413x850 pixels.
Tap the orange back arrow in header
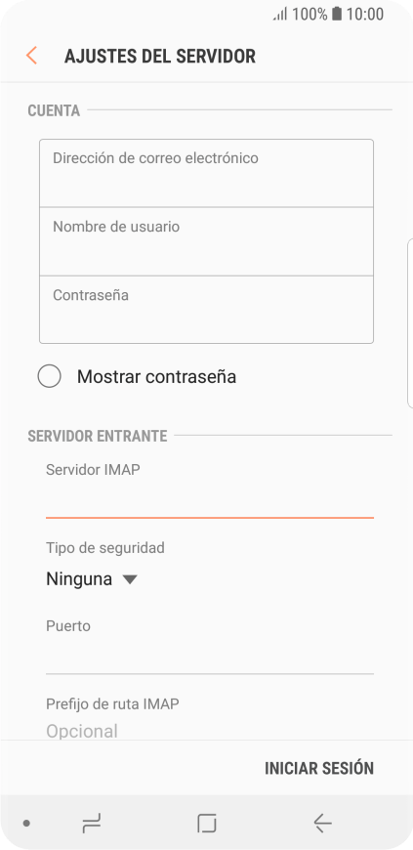[x=31, y=56]
